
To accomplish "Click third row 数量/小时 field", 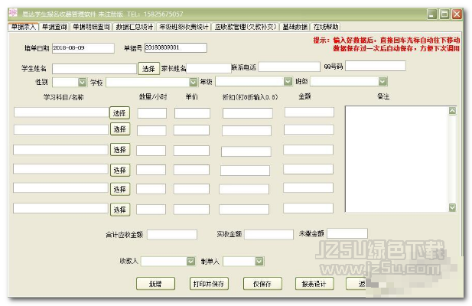I will click(151, 151).
